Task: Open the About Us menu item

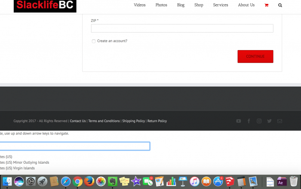Action: pyautogui.click(x=246, y=5)
